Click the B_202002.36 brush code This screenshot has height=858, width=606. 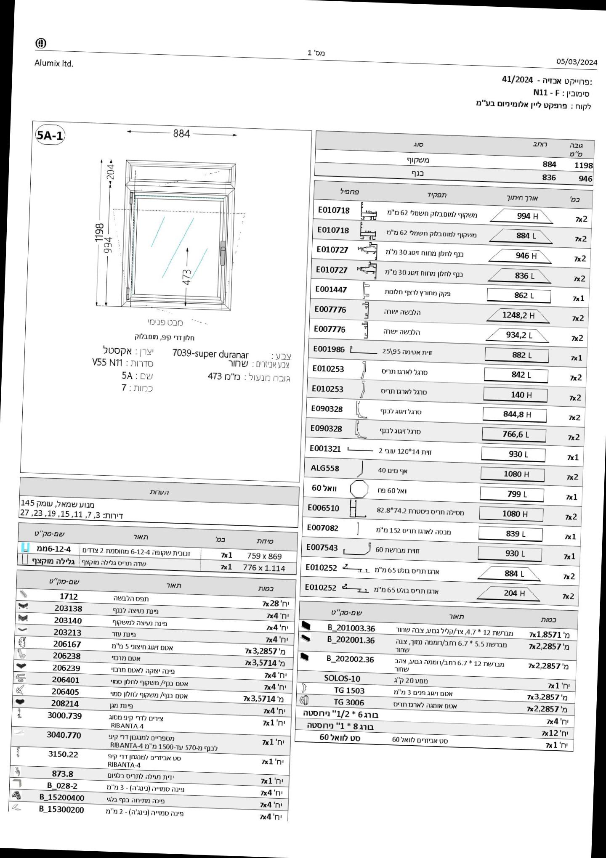pyautogui.click(x=350, y=659)
